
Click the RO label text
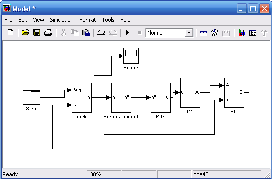click(234, 112)
